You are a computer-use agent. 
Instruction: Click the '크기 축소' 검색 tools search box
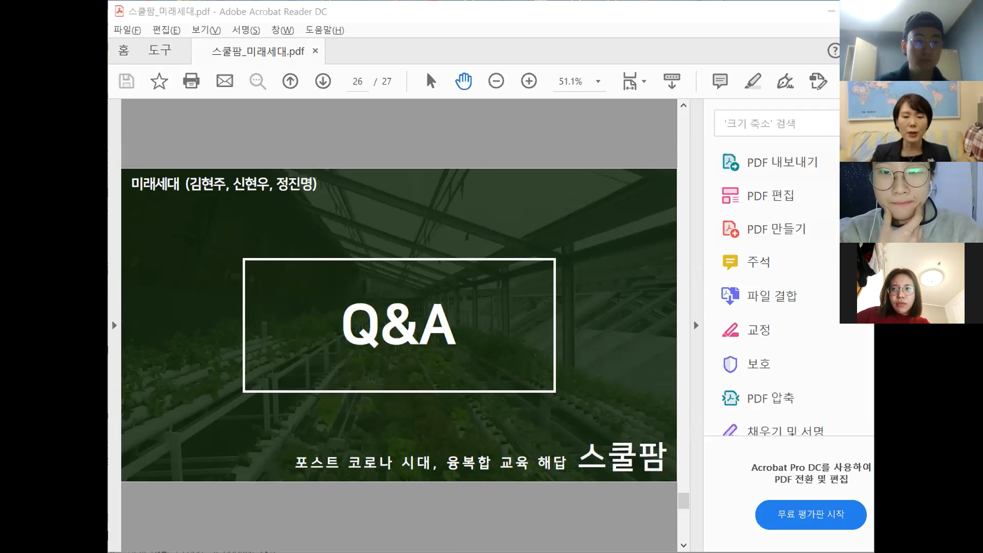point(777,123)
